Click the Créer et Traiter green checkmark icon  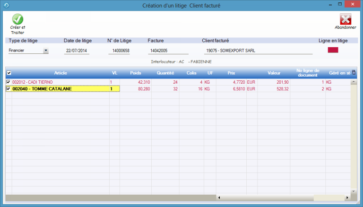coord(17,19)
